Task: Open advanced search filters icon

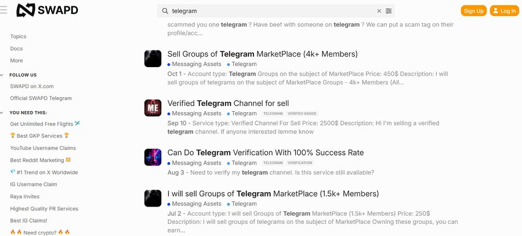Action: coord(389,11)
